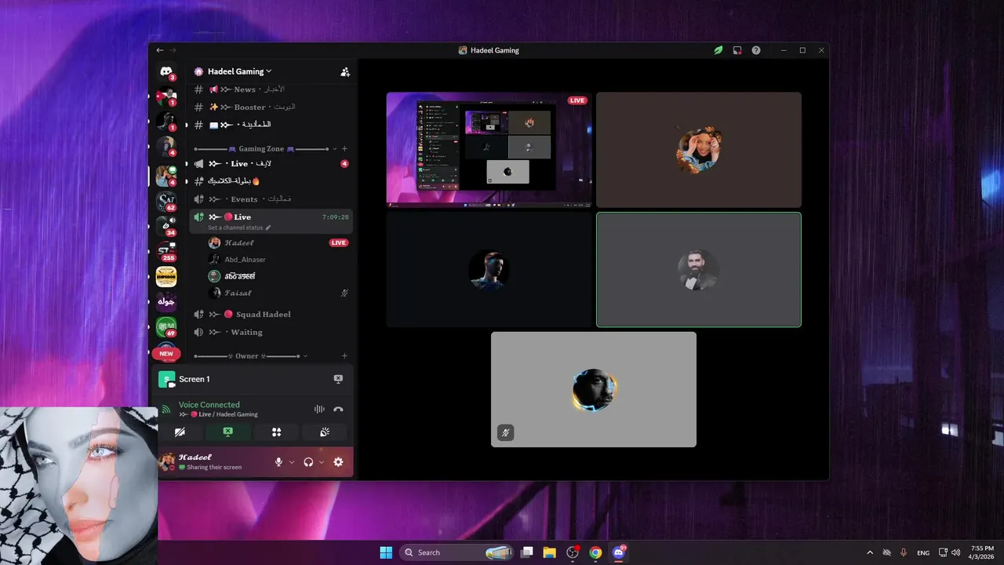The image size is (1004, 565).
Task: Join the Squad Hadeel voice channel
Action: coord(271,314)
